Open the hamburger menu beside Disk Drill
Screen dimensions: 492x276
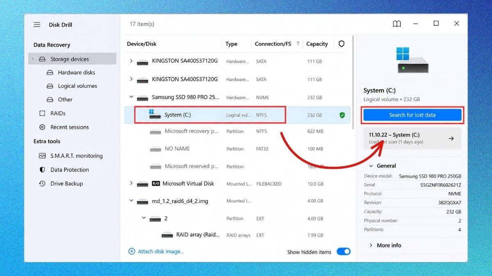point(37,25)
